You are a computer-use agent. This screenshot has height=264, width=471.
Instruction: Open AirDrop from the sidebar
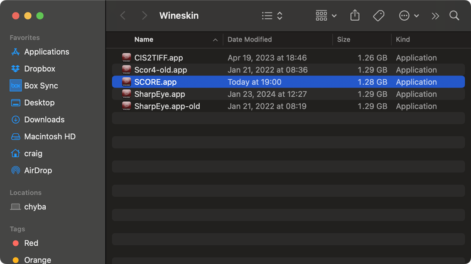click(38, 170)
